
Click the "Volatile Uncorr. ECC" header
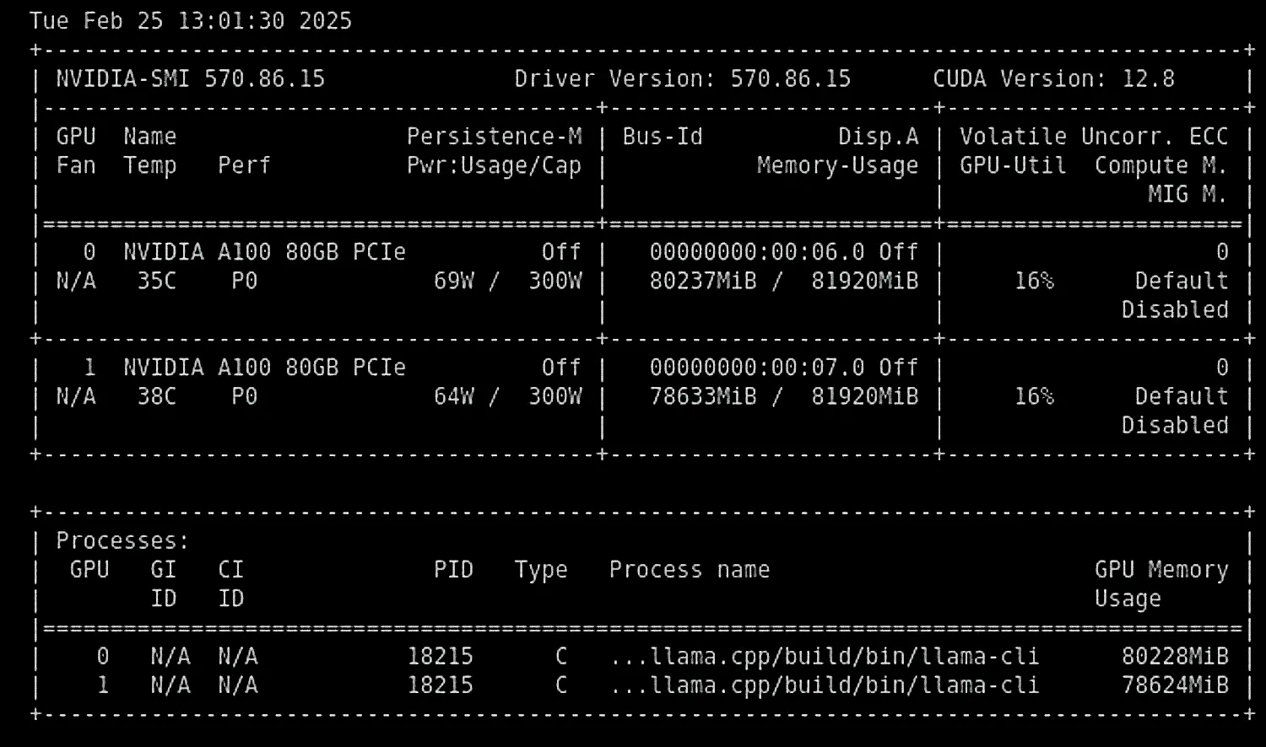[x=1094, y=137]
